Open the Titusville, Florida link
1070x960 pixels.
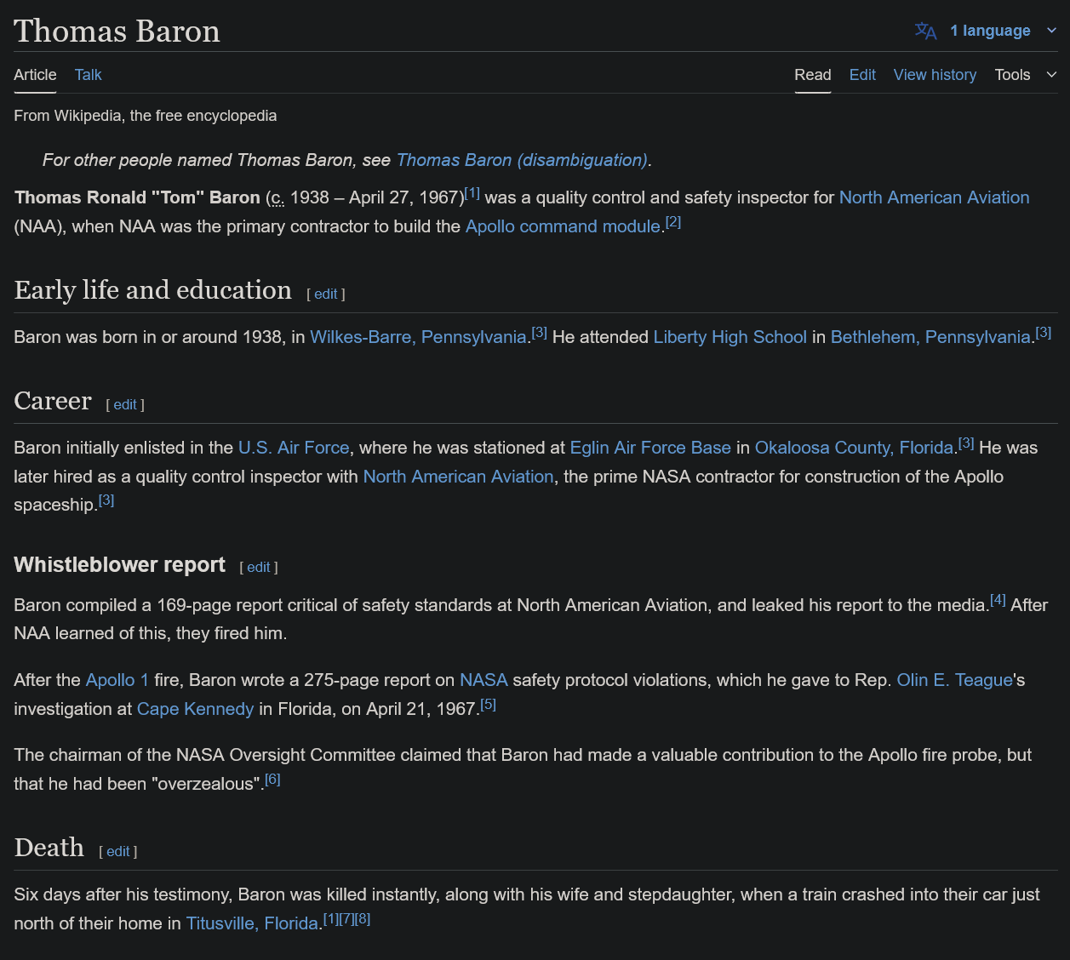pos(252,923)
